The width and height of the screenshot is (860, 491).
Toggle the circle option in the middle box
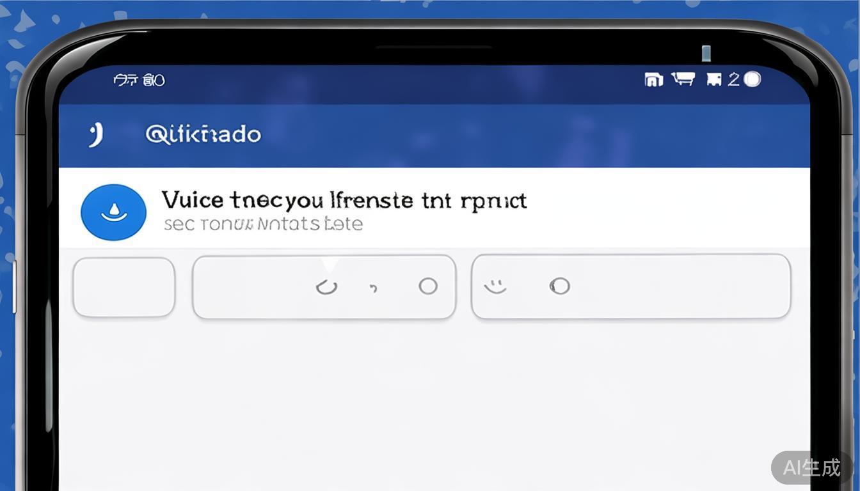(427, 286)
